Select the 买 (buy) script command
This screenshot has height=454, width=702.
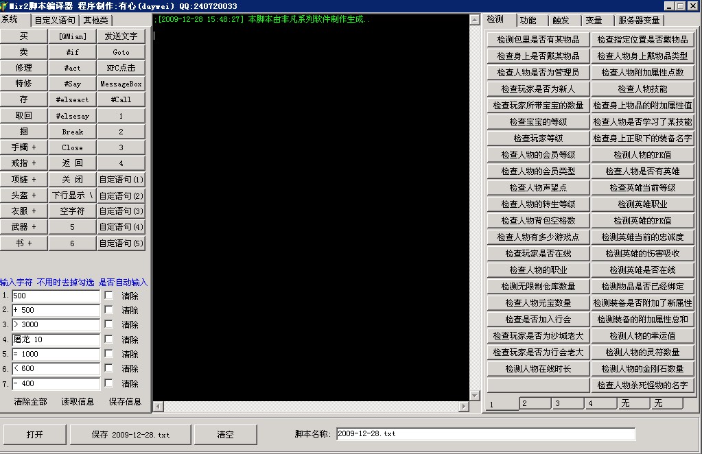point(24,36)
